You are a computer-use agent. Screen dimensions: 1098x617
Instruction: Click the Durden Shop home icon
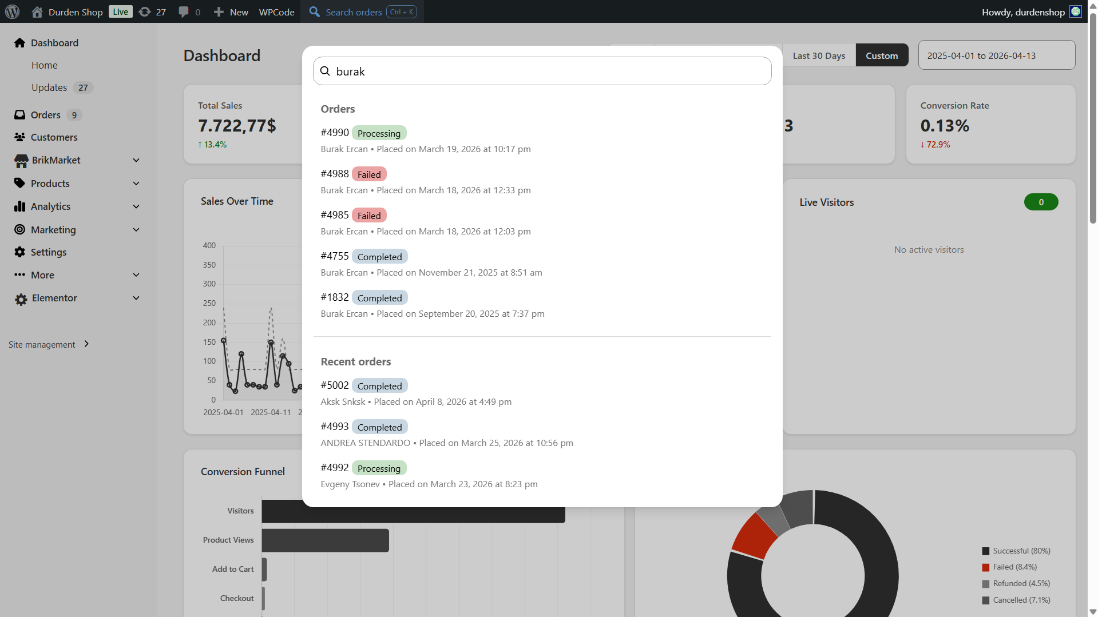(x=37, y=12)
